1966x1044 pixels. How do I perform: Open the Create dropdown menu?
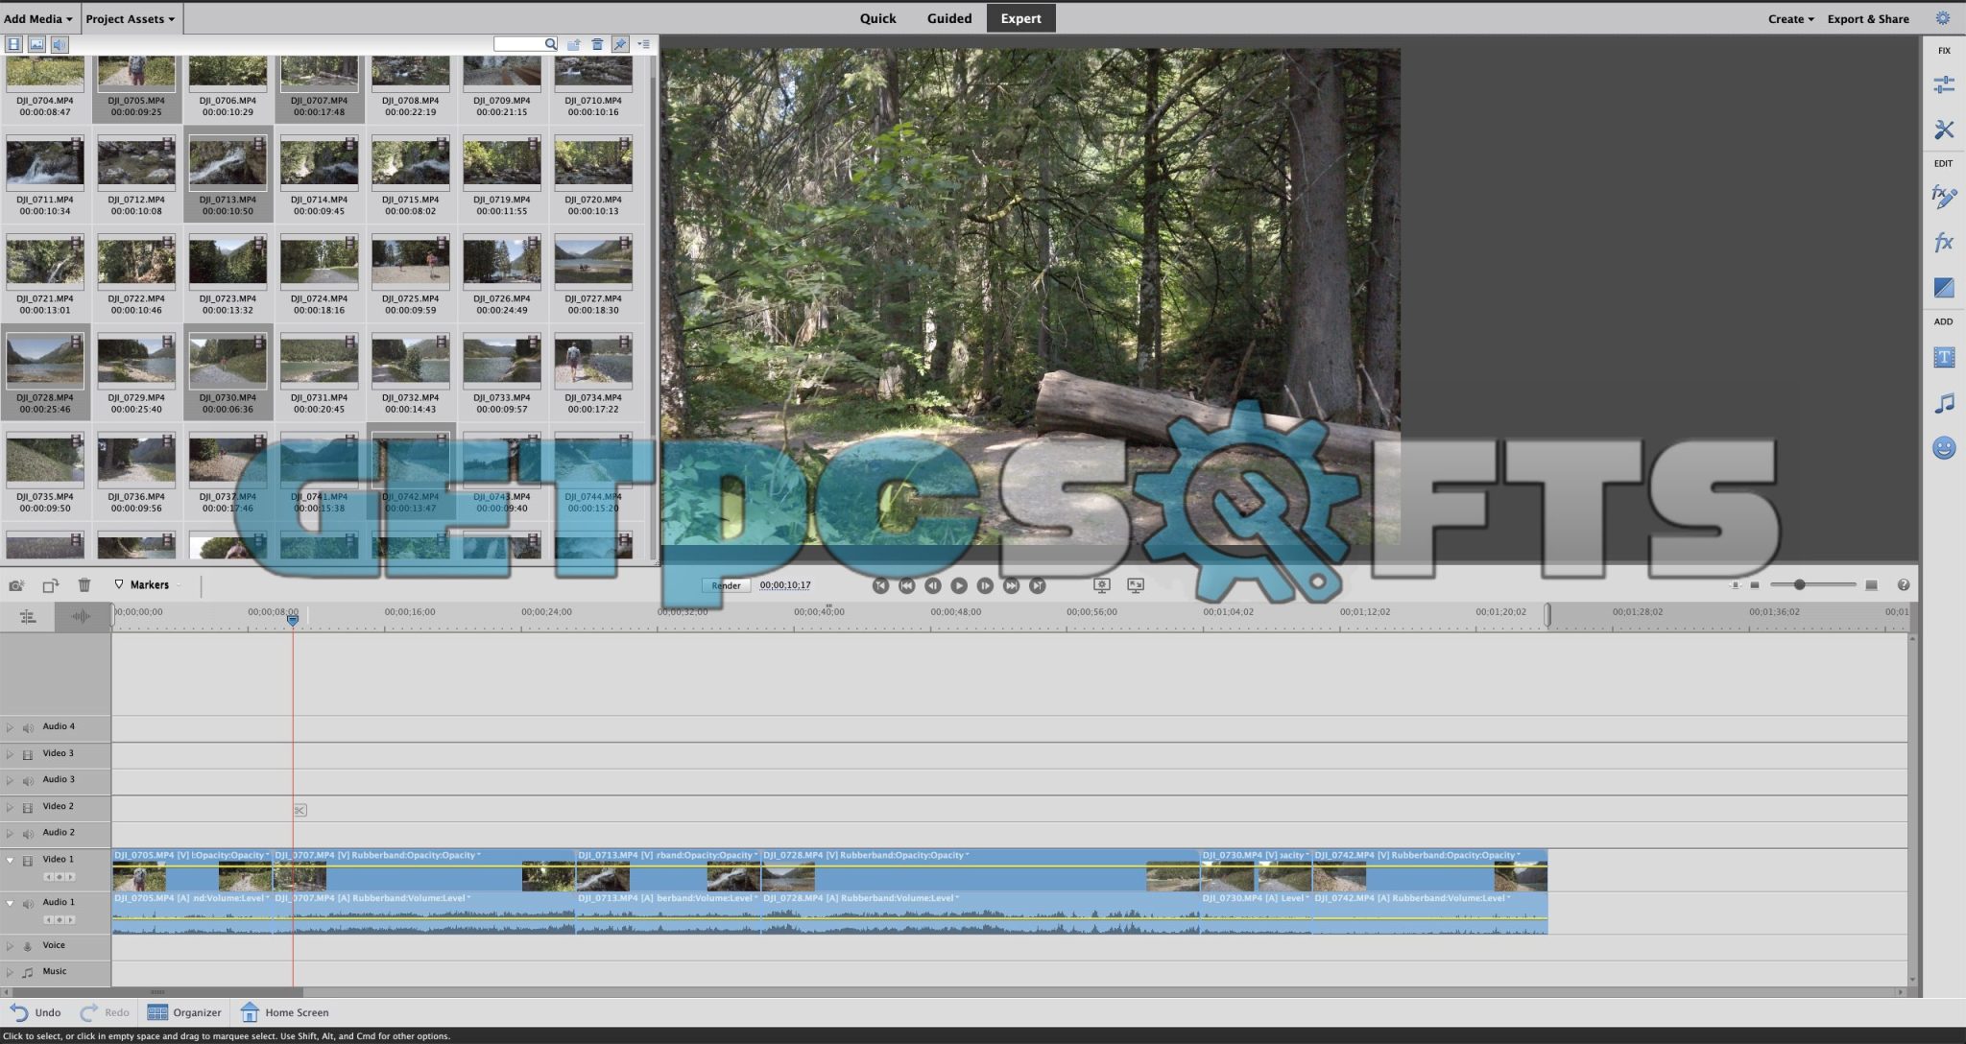pos(1790,18)
